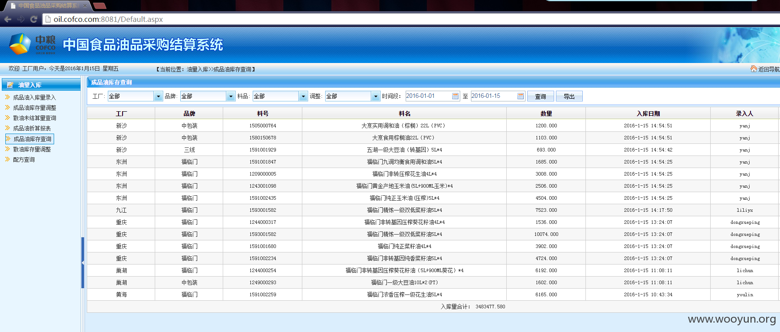Click 料号 cell 1505000764
Image resolution: width=780 pixels, height=332 pixels.
point(263,126)
